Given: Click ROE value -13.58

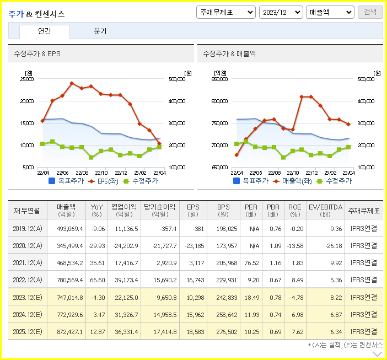Looking at the screenshot, I should (295, 246).
